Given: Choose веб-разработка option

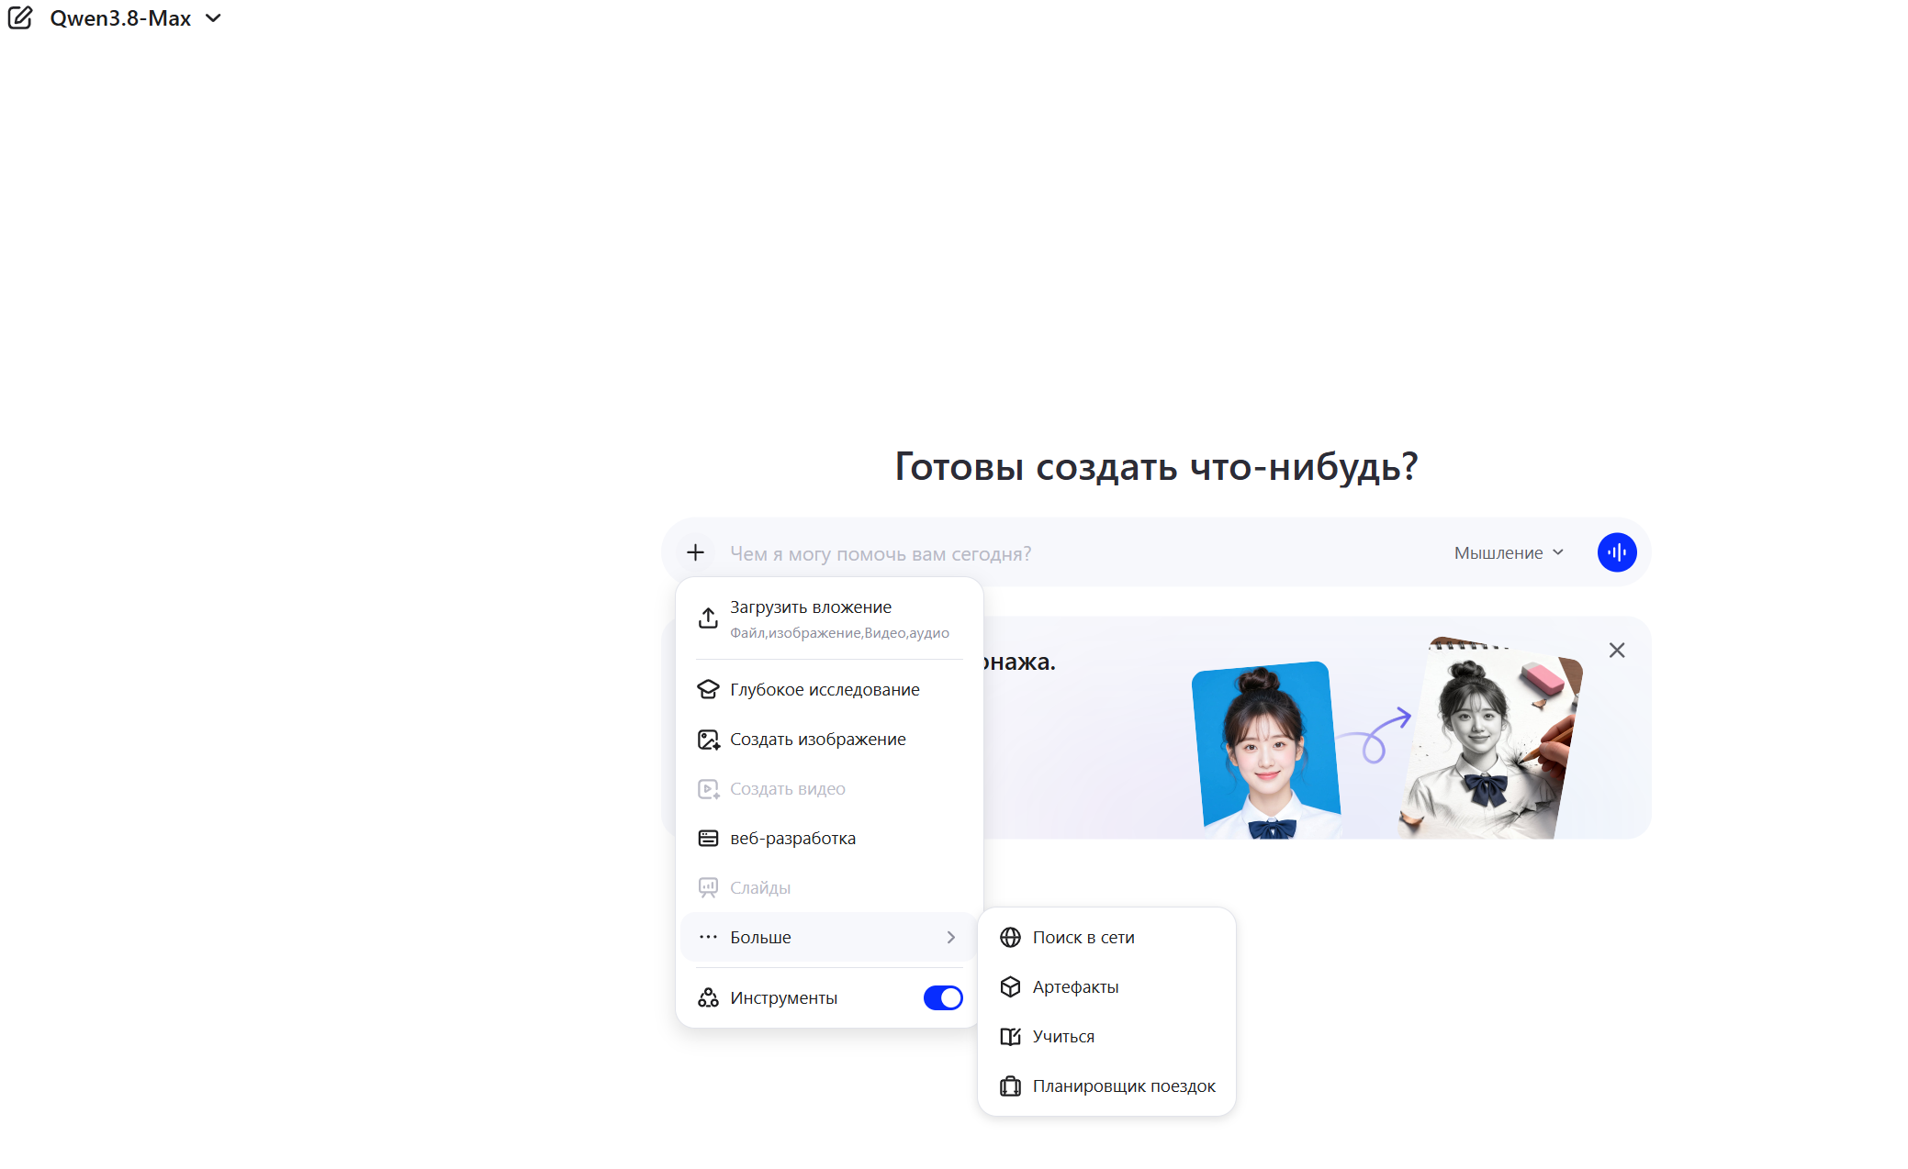Looking at the screenshot, I should [829, 838].
